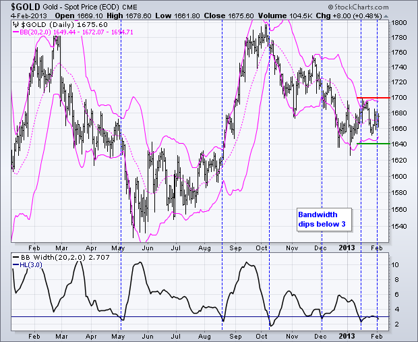Click the 1760 price axis label

399,53
